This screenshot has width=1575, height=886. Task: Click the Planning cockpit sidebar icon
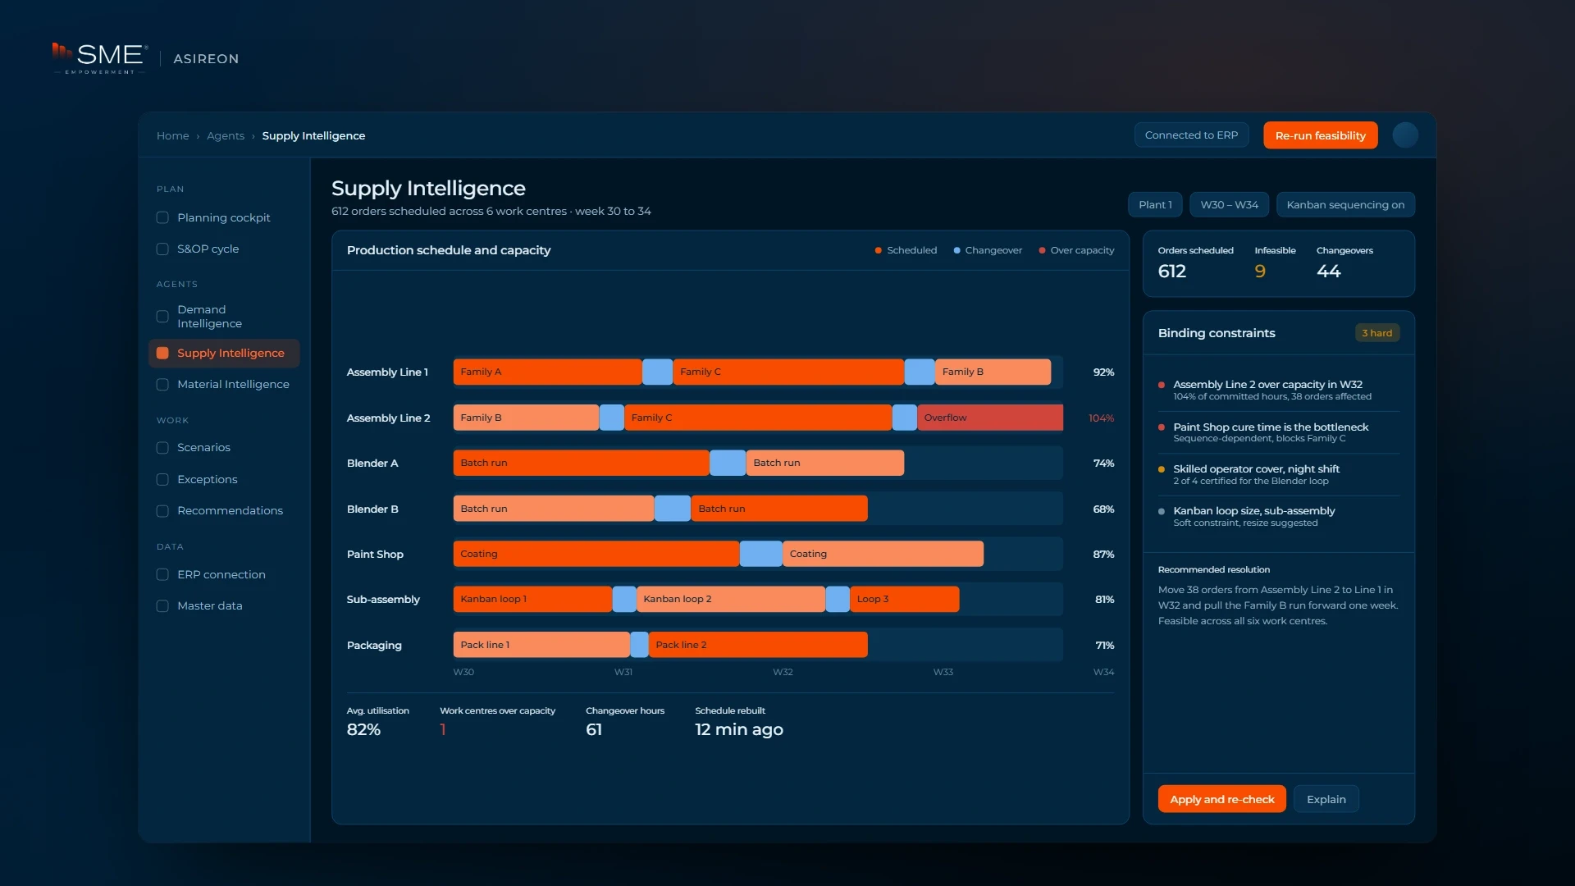point(162,217)
